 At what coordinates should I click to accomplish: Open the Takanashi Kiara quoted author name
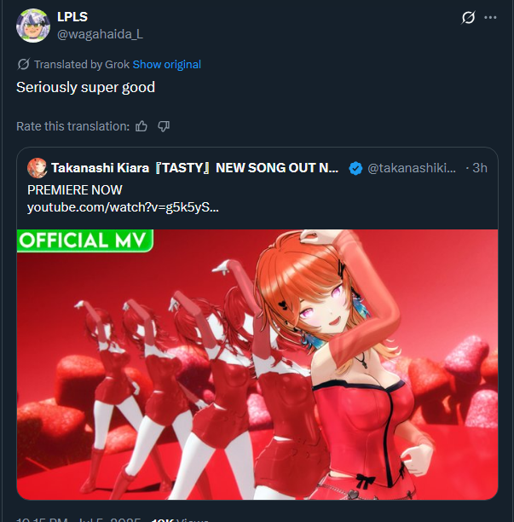pos(194,168)
